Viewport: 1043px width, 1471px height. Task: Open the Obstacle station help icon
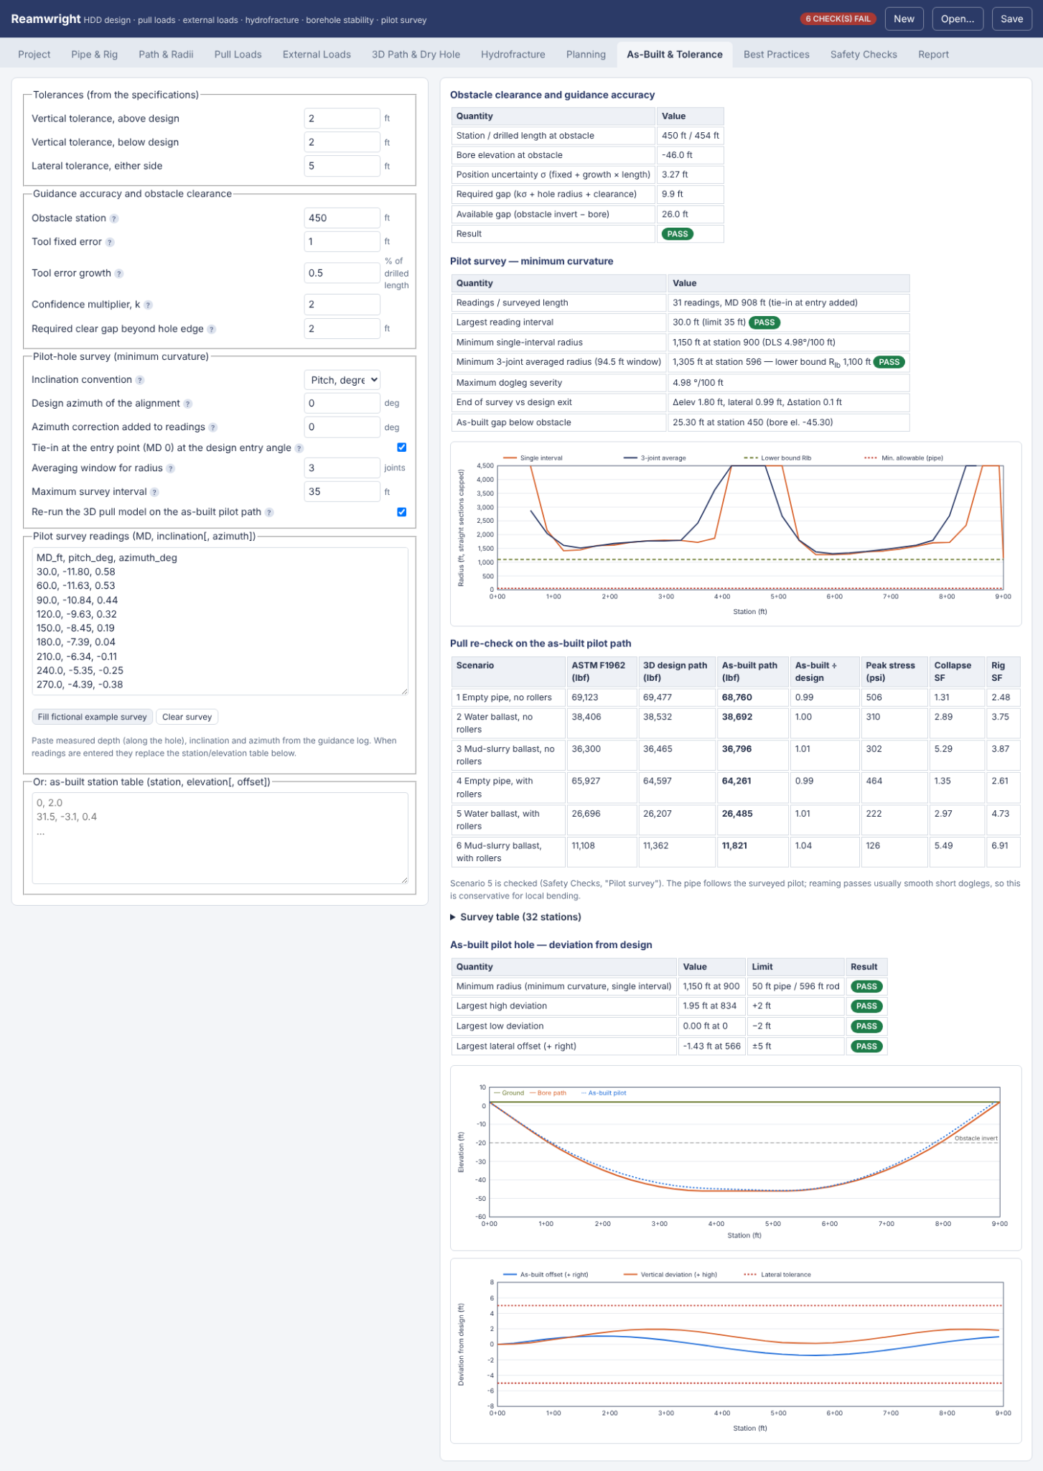point(114,218)
